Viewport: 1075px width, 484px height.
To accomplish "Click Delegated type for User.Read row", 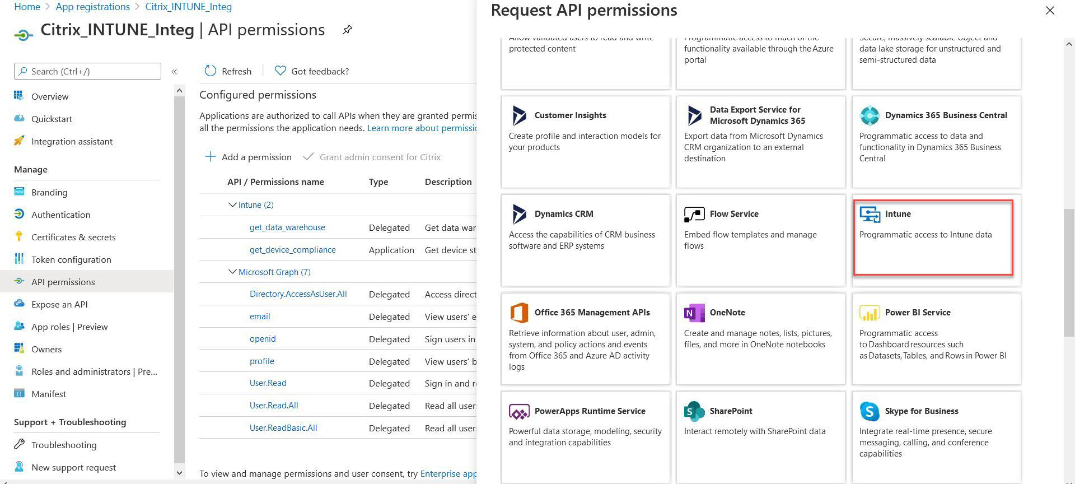I will [x=389, y=384].
